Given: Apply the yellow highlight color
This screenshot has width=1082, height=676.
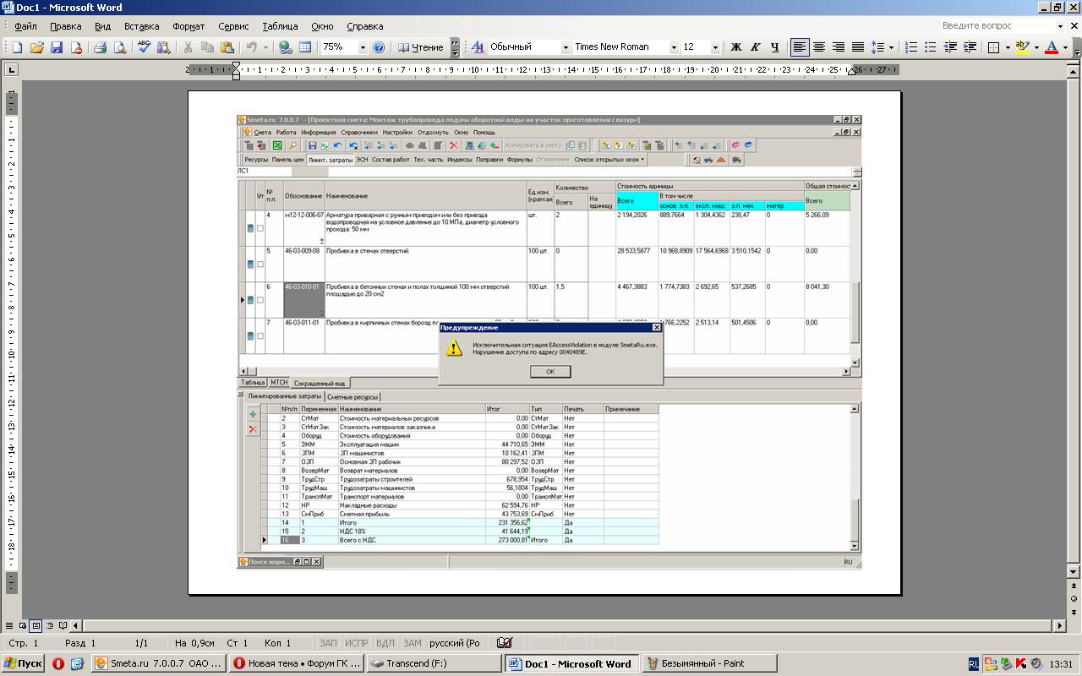Looking at the screenshot, I should click(x=1023, y=47).
